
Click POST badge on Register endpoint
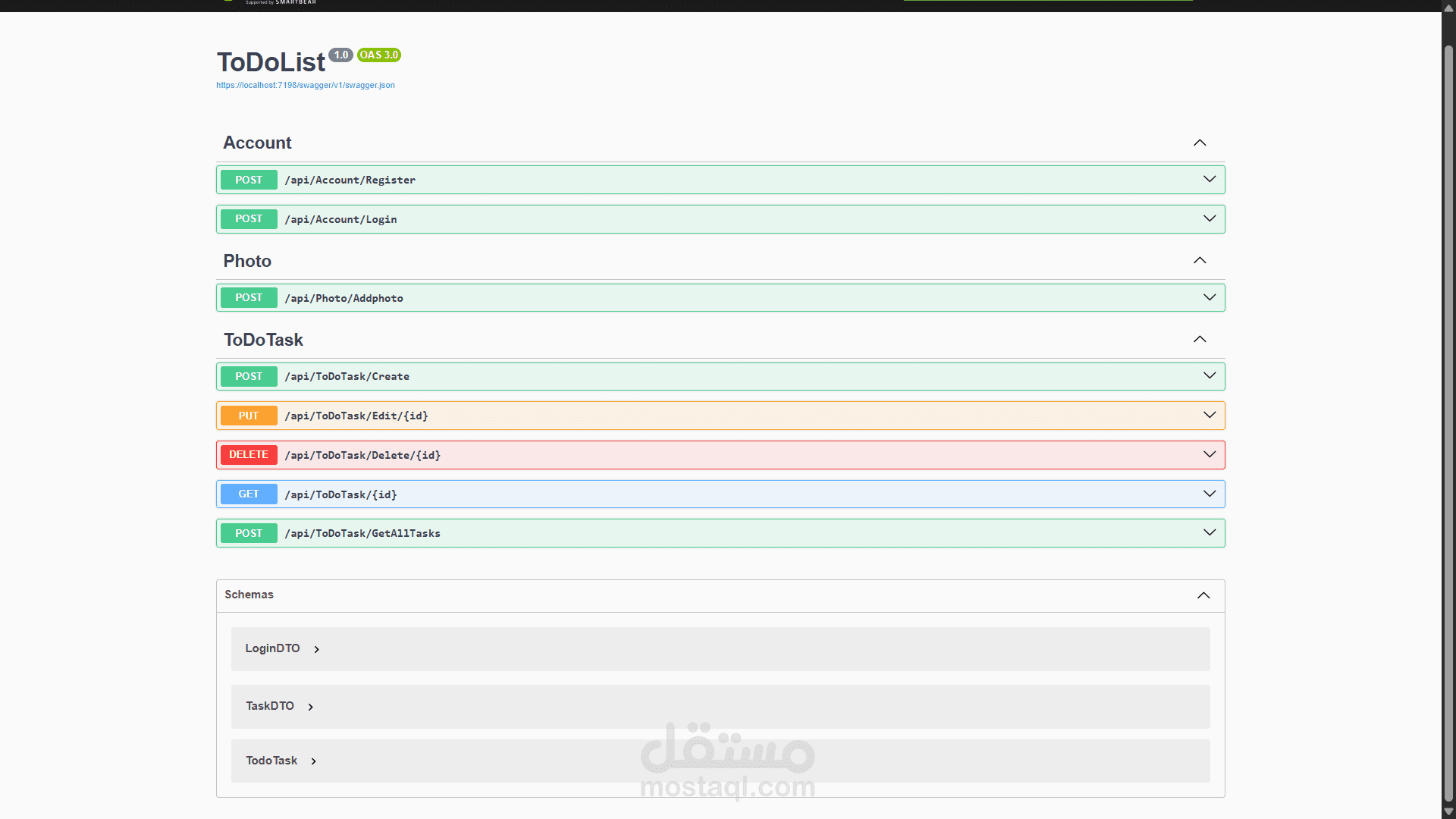tap(249, 180)
